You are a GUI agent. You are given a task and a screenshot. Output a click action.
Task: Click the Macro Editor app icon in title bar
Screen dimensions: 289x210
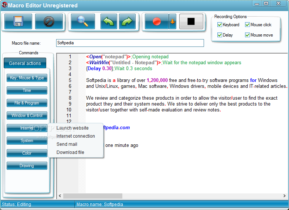coord(4,4)
